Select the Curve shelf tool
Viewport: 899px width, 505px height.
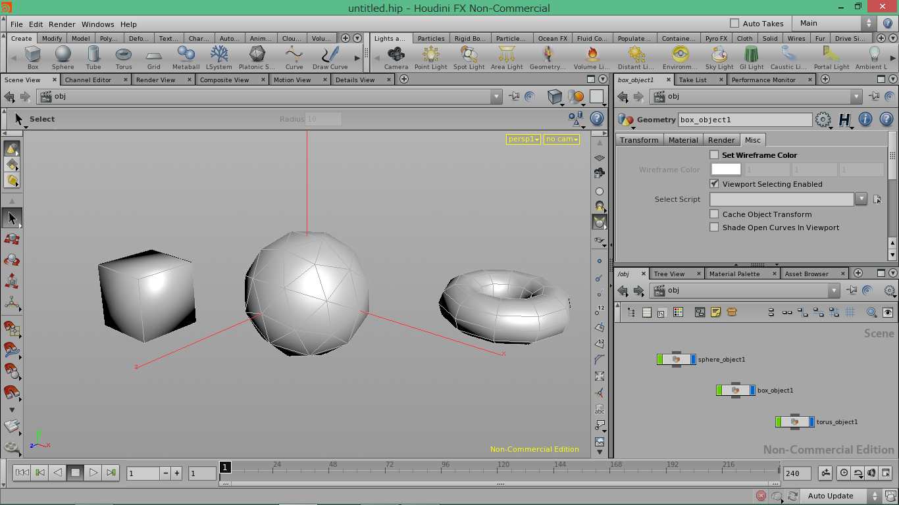(x=294, y=57)
